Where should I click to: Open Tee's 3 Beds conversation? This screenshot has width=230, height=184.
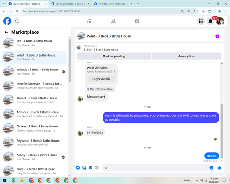[x=34, y=43]
